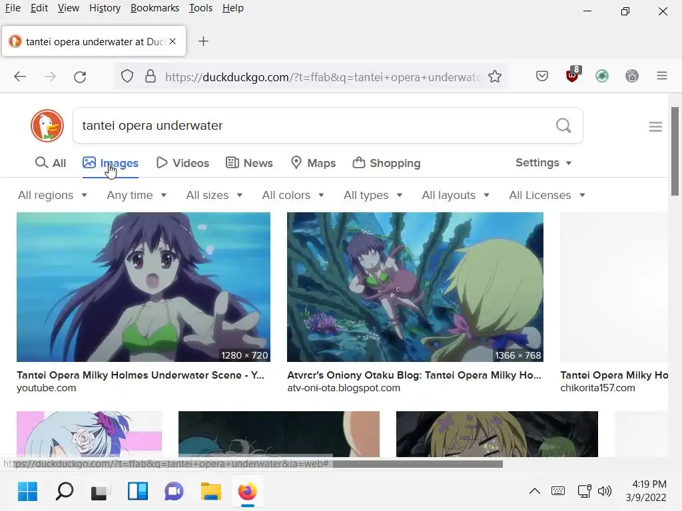Open the tracking protection shield icon
Viewport: 682px width, 511px height.
click(127, 77)
